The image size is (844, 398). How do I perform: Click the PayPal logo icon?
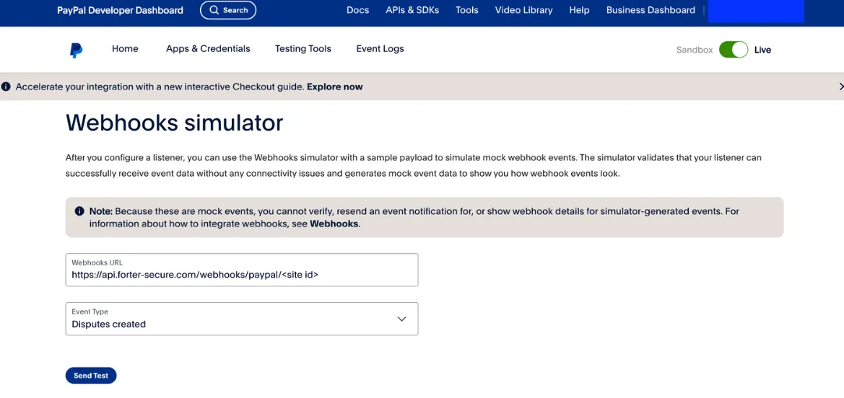pyautogui.click(x=77, y=50)
